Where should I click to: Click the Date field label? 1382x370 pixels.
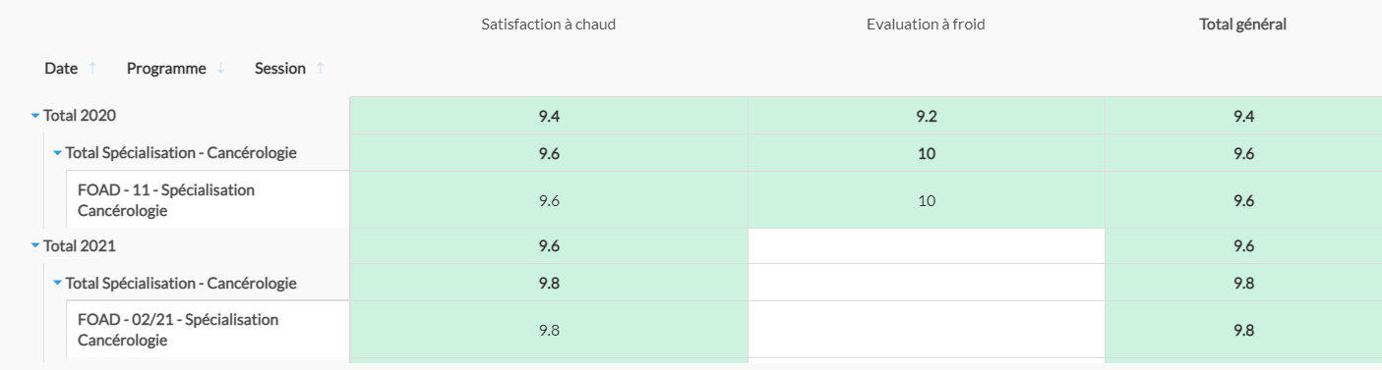pos(61,68)
